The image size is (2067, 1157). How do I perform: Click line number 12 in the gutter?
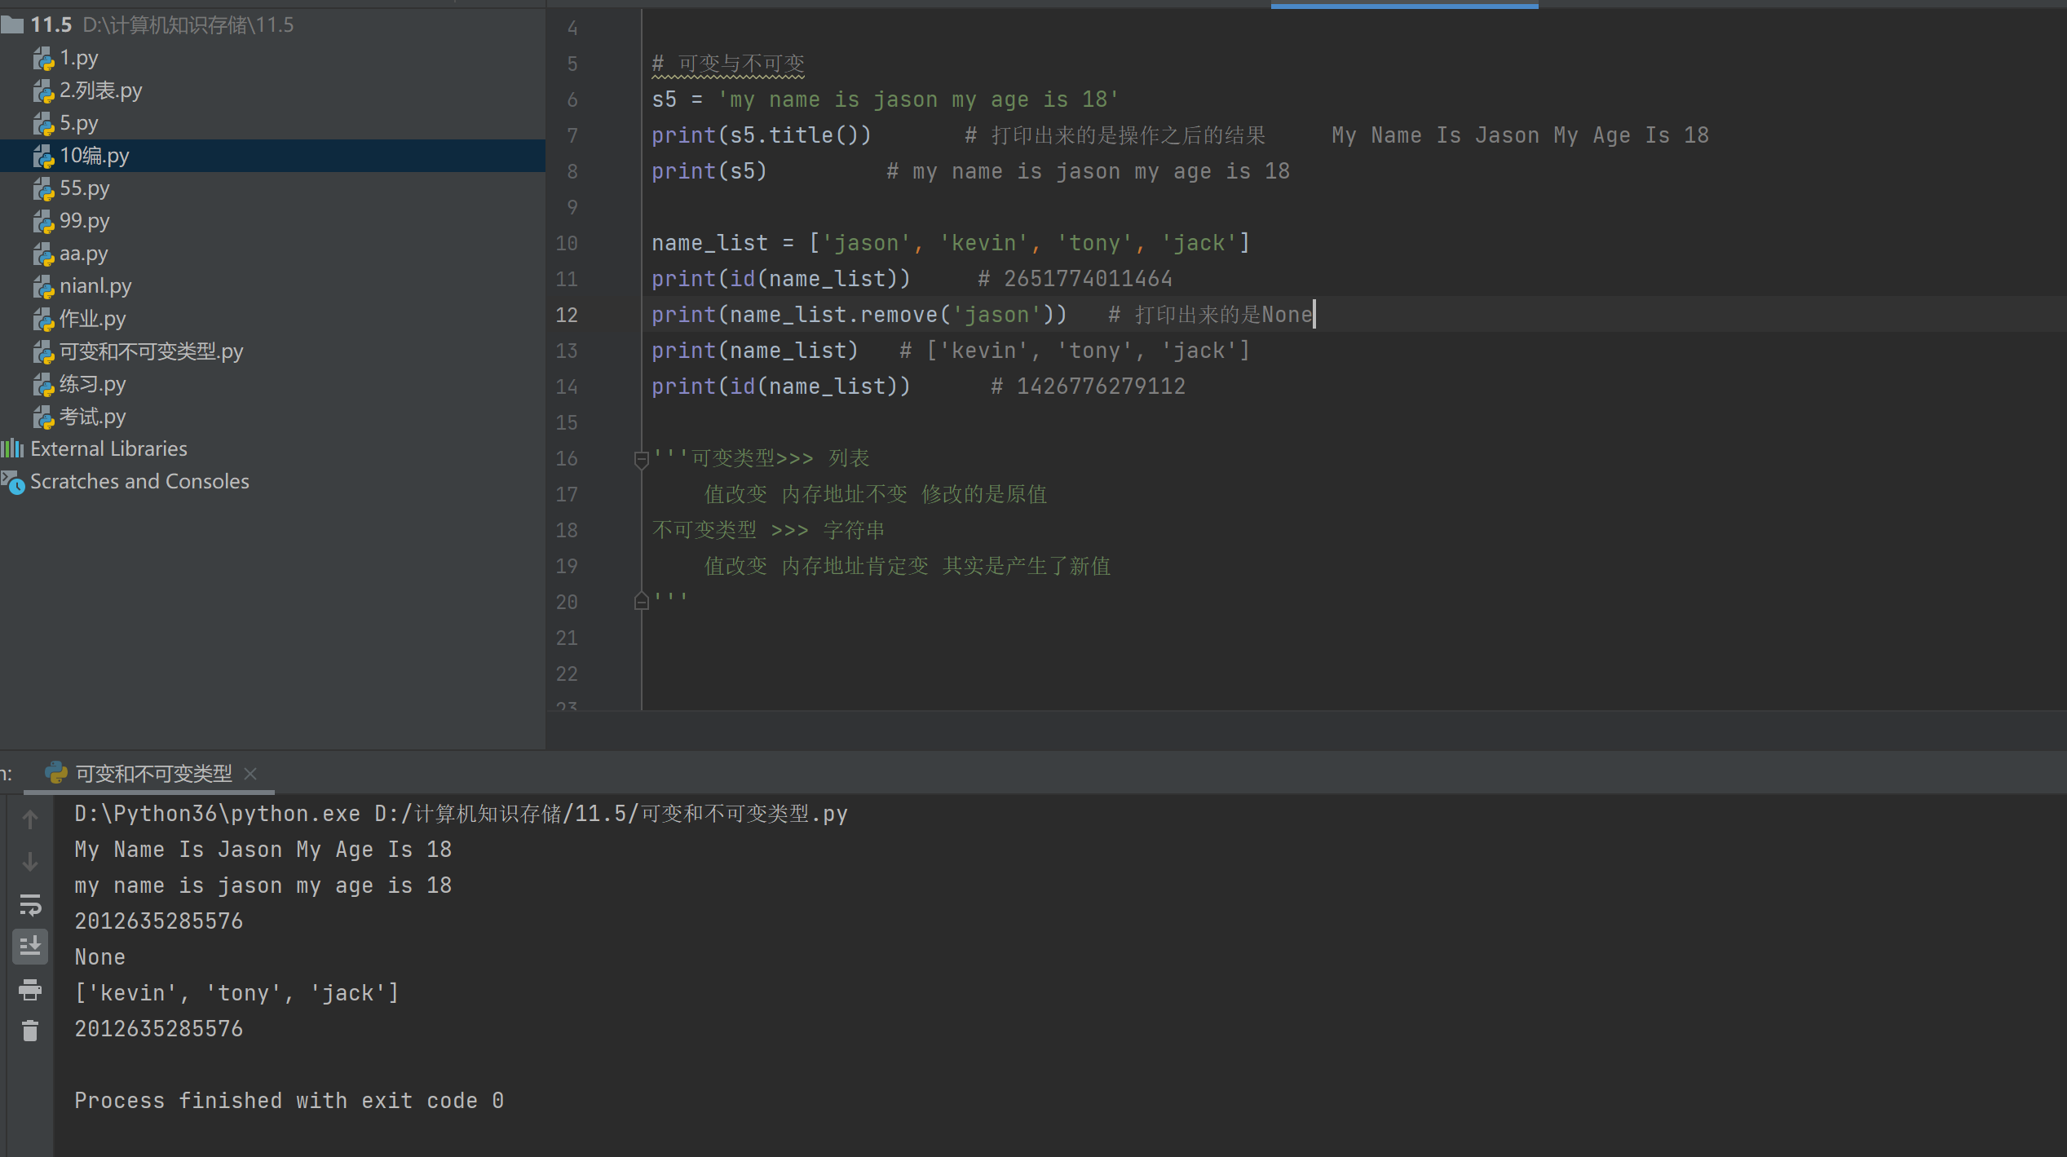pos(567,315)
